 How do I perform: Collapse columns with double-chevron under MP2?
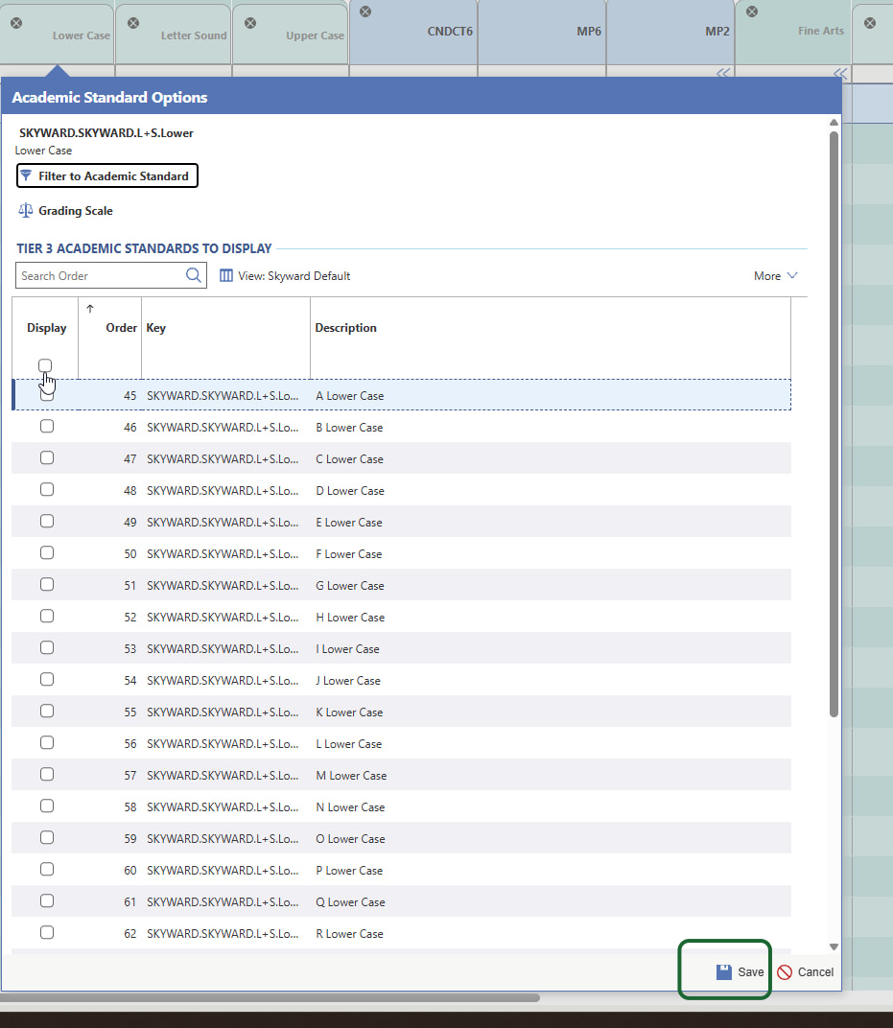point(723,73)
